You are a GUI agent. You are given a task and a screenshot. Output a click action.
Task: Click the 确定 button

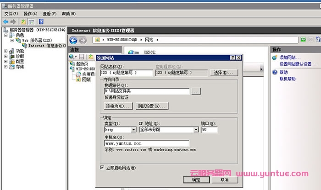coord(196,179)
